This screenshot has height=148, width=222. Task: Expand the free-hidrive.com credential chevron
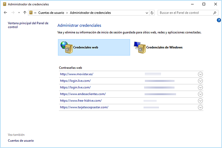coord(200,101)
